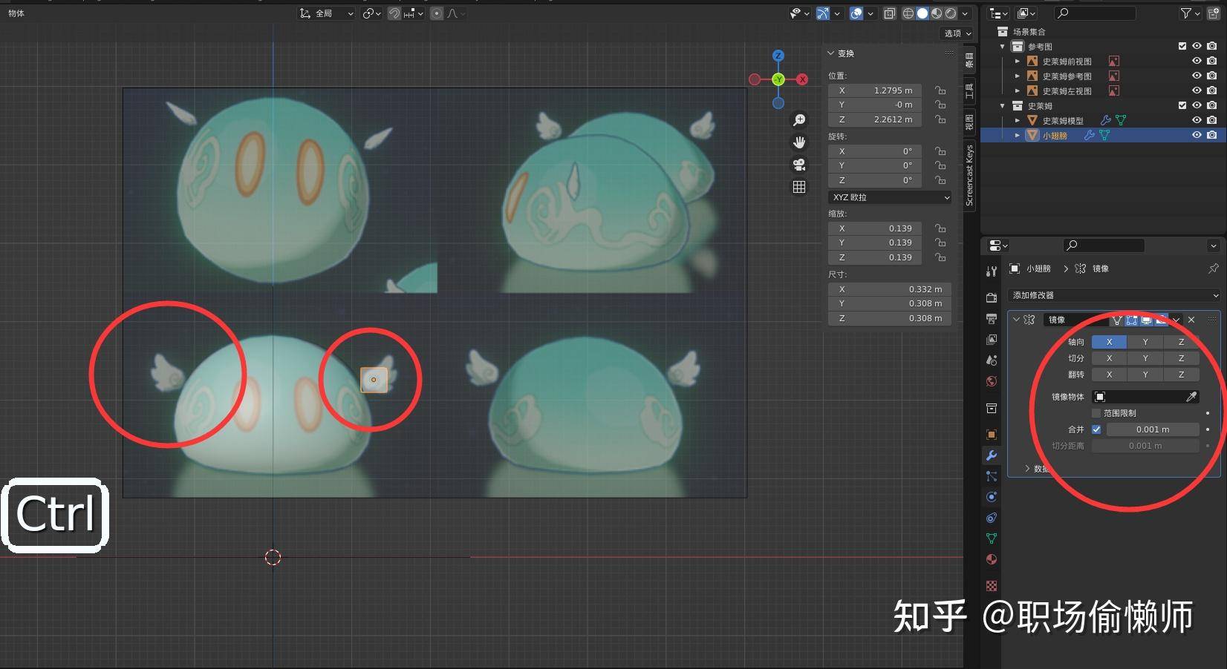Open the Object properties orange square tab
The image size is (1227, 669).
[992, 434]
